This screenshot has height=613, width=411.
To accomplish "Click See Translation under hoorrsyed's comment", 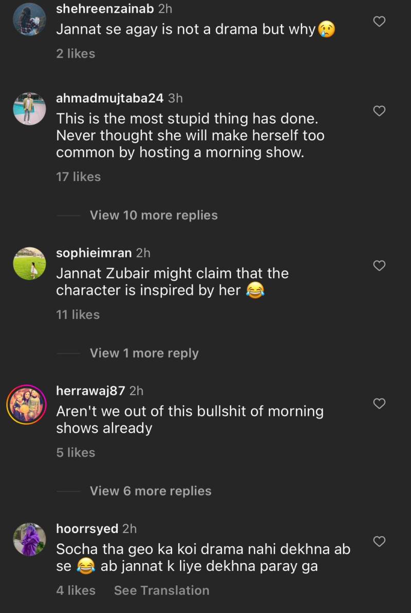I will click(x=161, y=590).
